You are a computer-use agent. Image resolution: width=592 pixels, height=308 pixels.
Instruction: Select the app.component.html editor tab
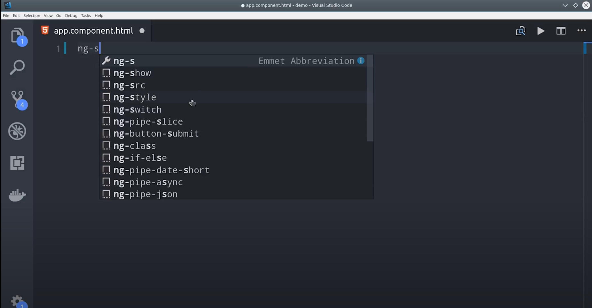pos(93,31)
